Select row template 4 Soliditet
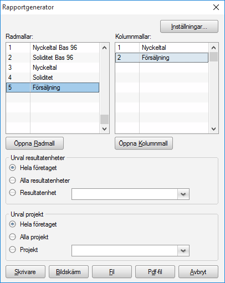Image resolution: width=225 pixels, height=283 pixels. pyautogui.click(x=53, y=78)
